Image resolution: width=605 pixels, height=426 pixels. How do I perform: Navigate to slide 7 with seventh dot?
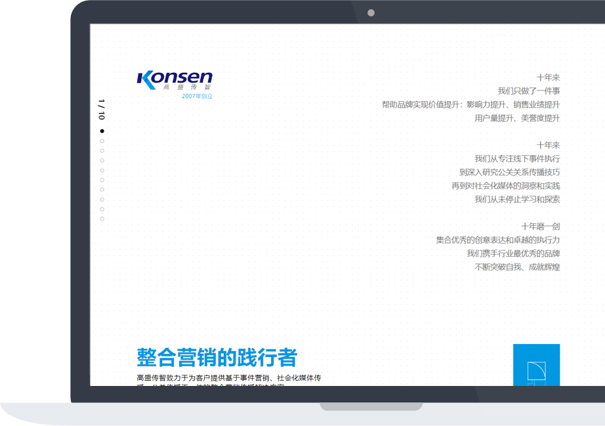[x=102, y=190]
